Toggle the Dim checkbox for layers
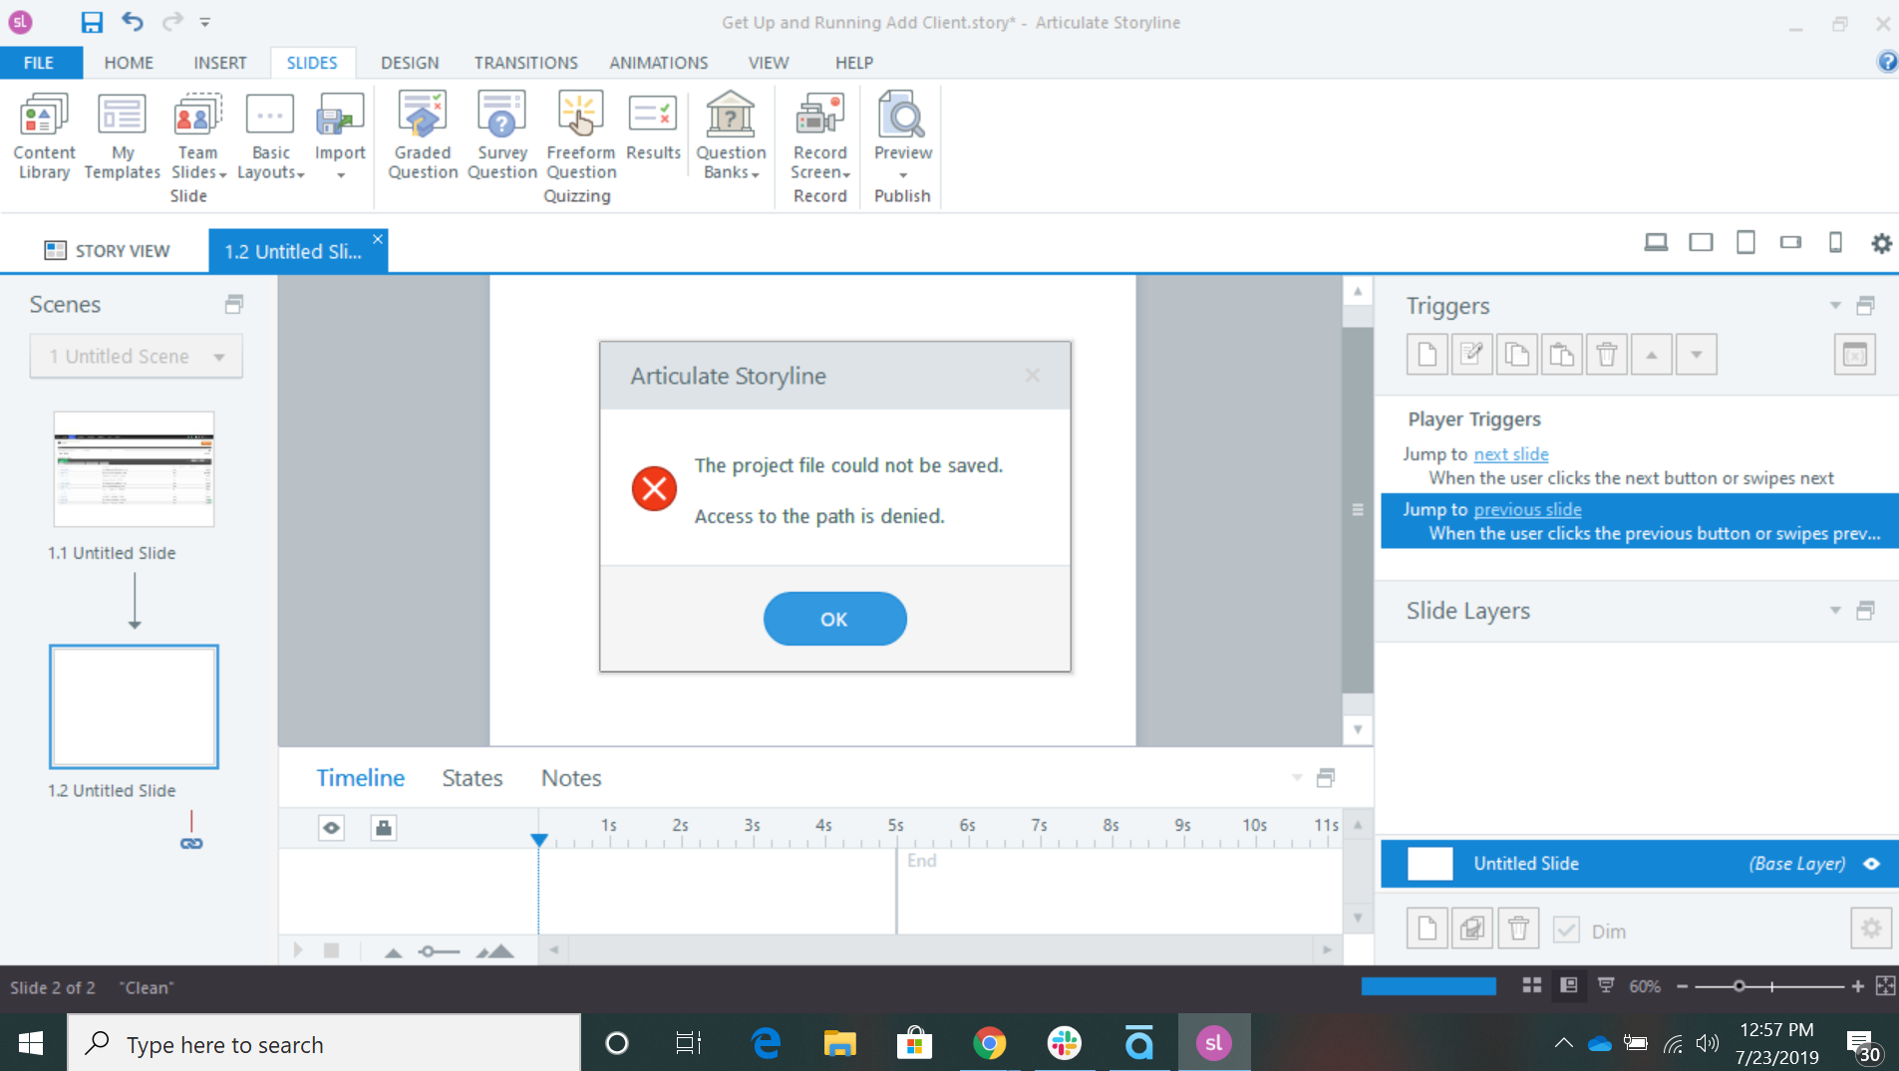This screenshot has height=1071, width=1899. (x=1566, y=931)
